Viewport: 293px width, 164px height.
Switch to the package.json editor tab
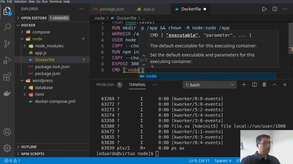click(x=111, y=9)
